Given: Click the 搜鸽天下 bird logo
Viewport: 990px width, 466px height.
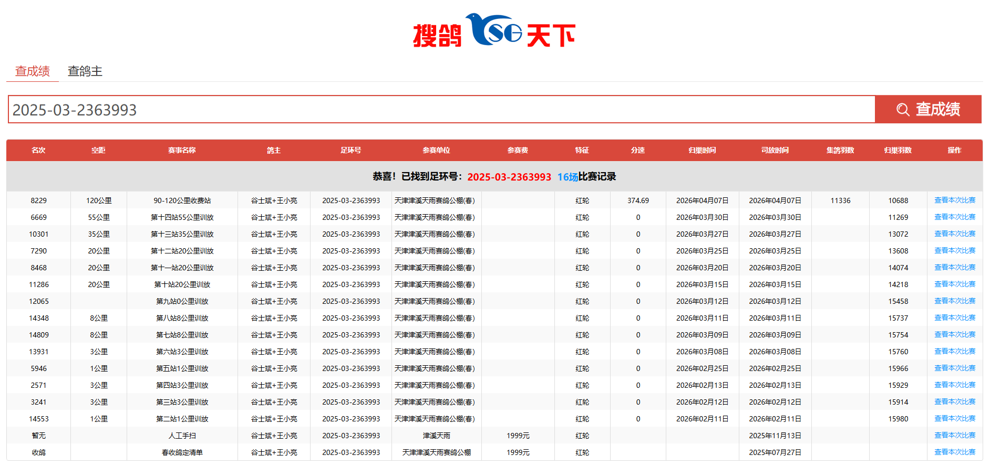Looking at the screenshot, I should (494, 30).
